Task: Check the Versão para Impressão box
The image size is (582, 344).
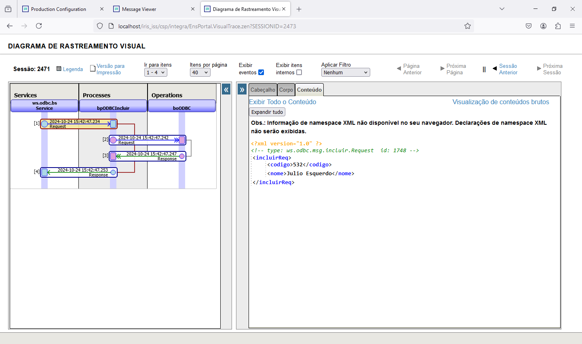Action: click(93, 69)
